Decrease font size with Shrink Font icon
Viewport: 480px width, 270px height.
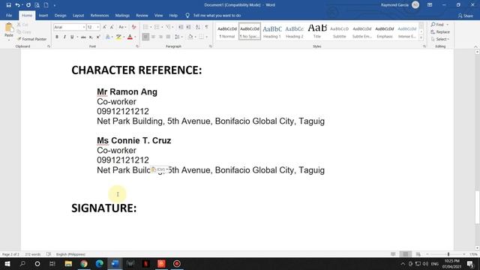coord(112,27)
